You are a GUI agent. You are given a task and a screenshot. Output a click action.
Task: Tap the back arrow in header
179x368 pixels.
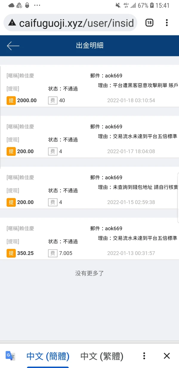[x=13, y=46]
